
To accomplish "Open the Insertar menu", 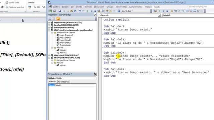I will tap(79, 7).
